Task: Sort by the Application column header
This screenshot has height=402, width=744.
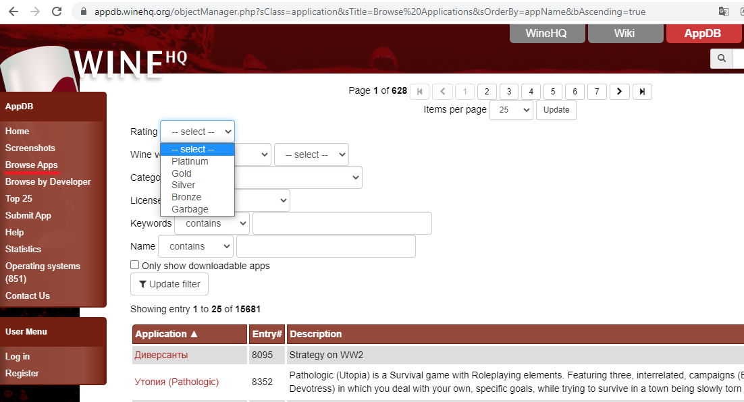Action: point(167,334)
